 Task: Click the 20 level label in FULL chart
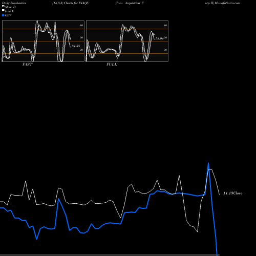click(x=165, y=50)
